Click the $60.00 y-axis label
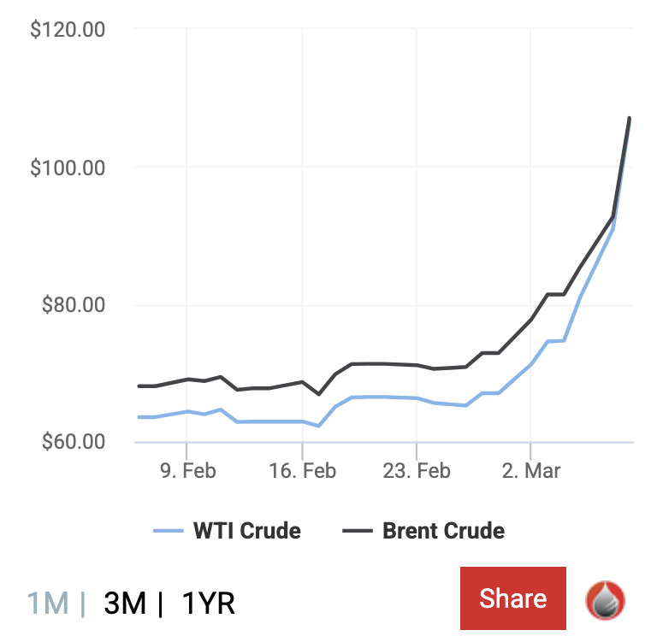Viewport: 657px width, 636px height. (x=73, y=443)
